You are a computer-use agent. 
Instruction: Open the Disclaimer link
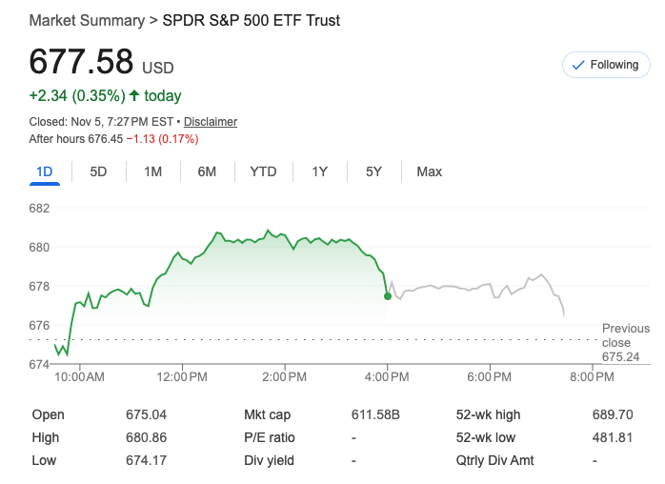pyautogui.click(x=211, y=122)
